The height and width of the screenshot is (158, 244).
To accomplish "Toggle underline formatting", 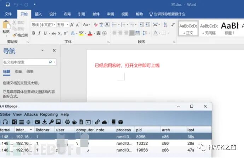I will [45, 33].
